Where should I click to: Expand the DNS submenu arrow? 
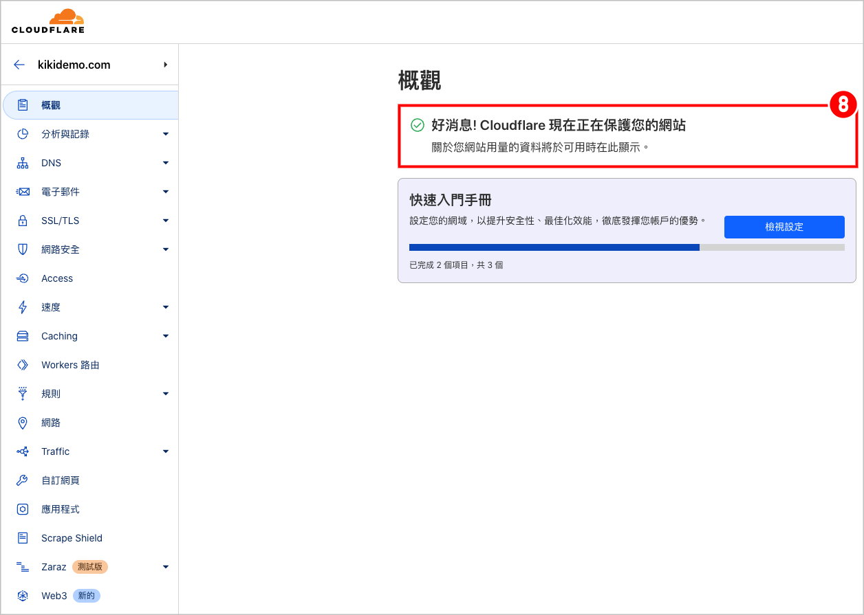[x=166, y=163]
